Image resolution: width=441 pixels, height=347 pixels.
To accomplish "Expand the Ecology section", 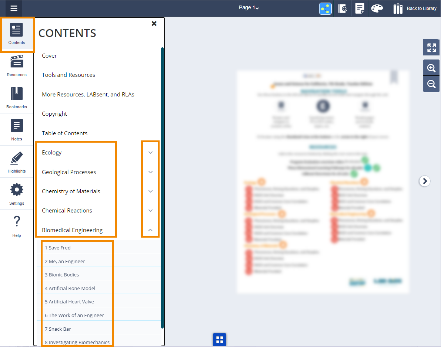I will (x=150, y=152).
